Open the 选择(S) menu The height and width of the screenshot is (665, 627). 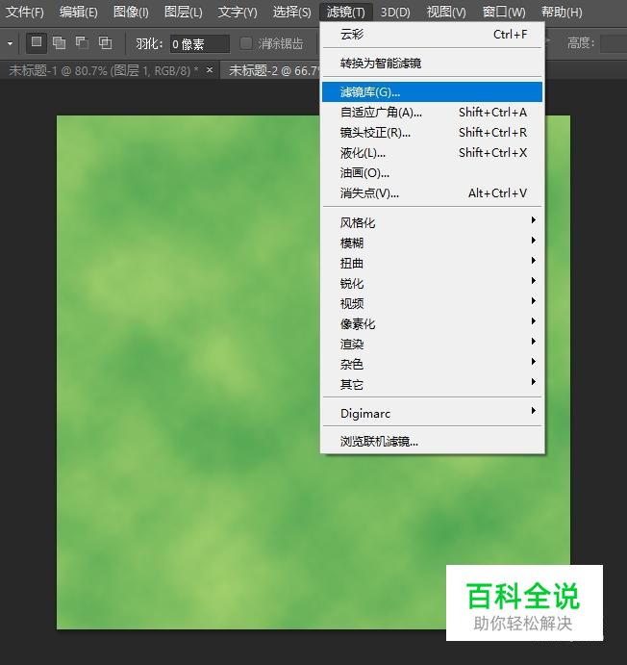point(291,12)
